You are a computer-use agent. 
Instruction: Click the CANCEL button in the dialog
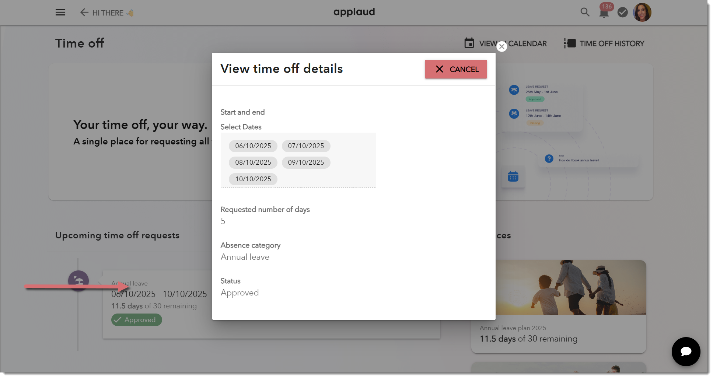[456, 69]
